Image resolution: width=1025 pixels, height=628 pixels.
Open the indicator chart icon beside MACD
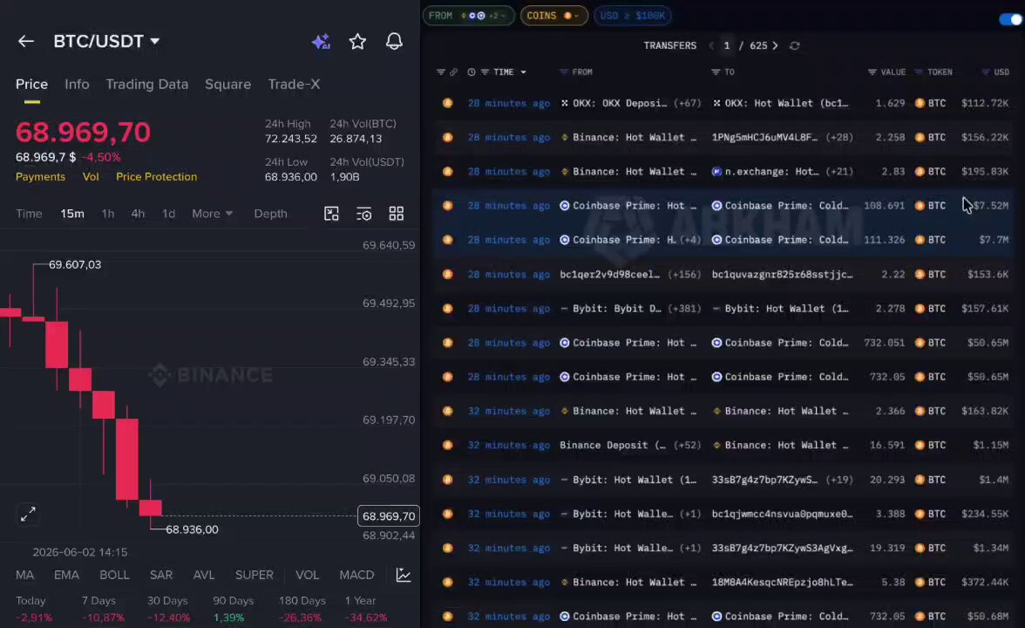(x=404, y=575)
